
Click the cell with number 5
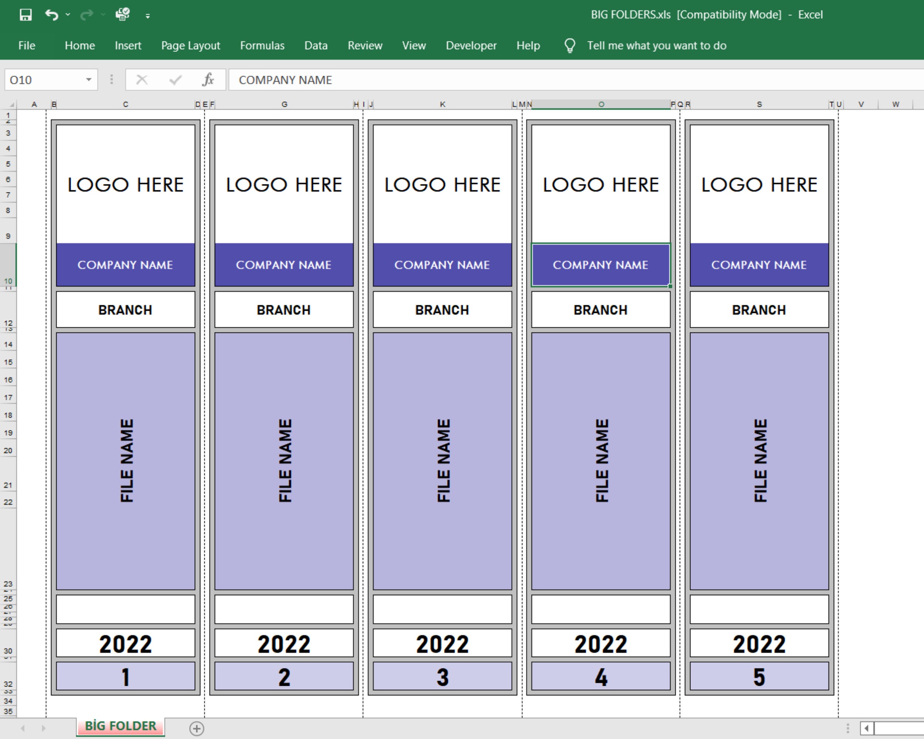759,677
